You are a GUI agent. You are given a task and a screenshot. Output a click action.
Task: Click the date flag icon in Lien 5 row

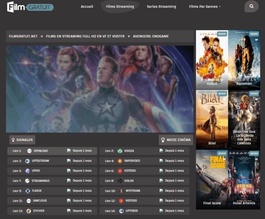click(69, 171)
